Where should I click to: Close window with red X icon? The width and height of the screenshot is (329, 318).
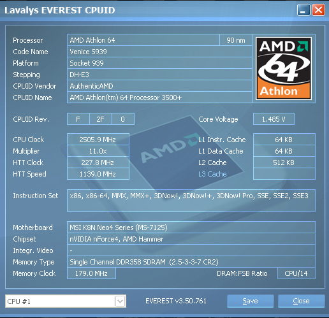tap(318, 10)
